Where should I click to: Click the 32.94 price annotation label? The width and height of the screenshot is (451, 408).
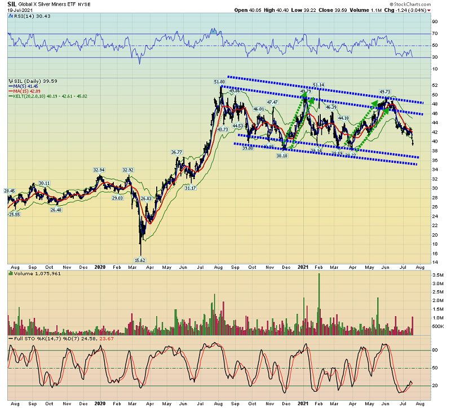coord(99,170)
